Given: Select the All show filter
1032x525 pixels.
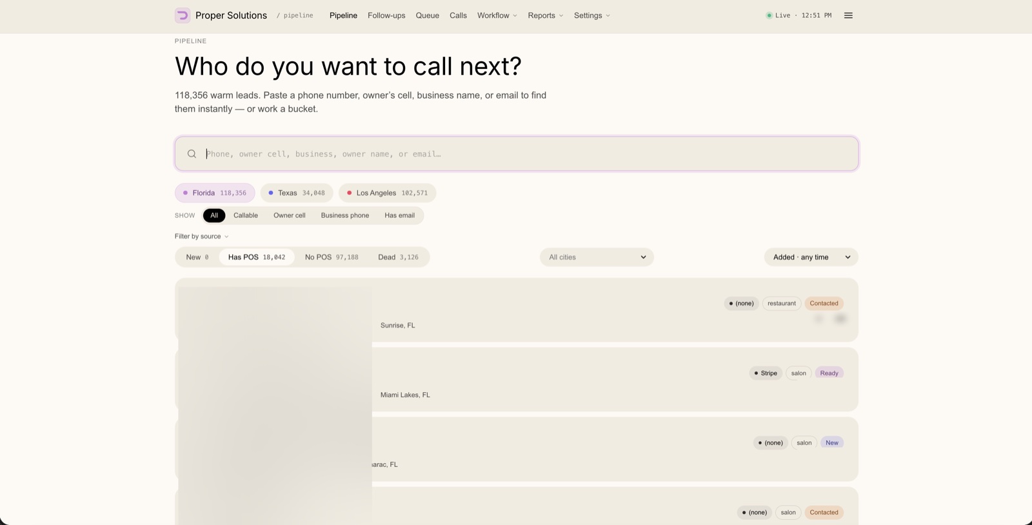Looking at the screenshot, I should [214, 215].
